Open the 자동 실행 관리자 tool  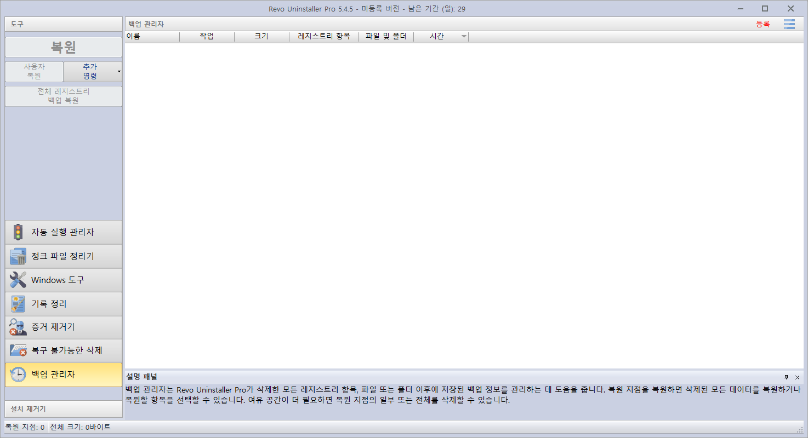coord(64,232)
